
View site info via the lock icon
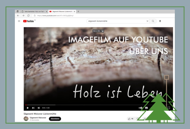(x=35, y=15)
